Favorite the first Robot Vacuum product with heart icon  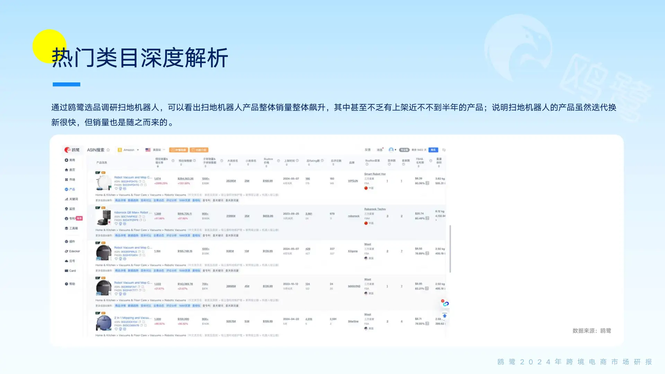pyautogui.click(x=116, y=189)
